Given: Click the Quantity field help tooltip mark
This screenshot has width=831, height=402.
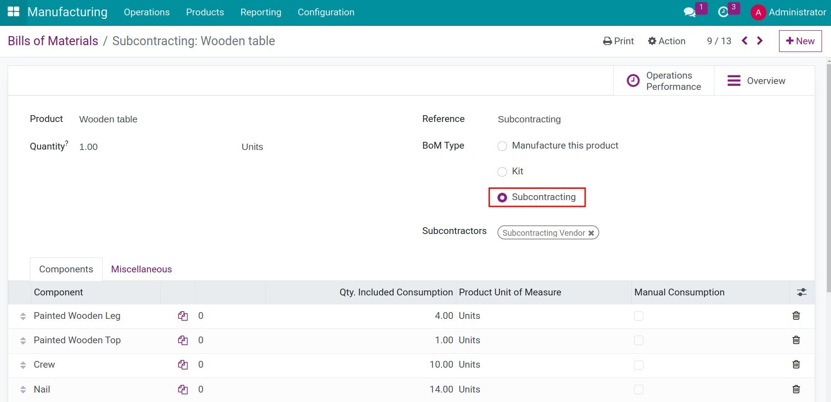Looking at the screenshot, I should [x=67, y=143].
